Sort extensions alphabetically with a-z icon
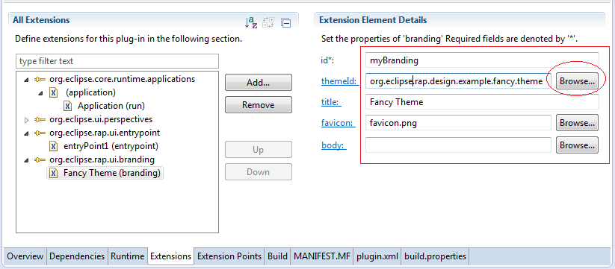Image resolution: width=615 pixels, height=269 pixels. (250, 22)
